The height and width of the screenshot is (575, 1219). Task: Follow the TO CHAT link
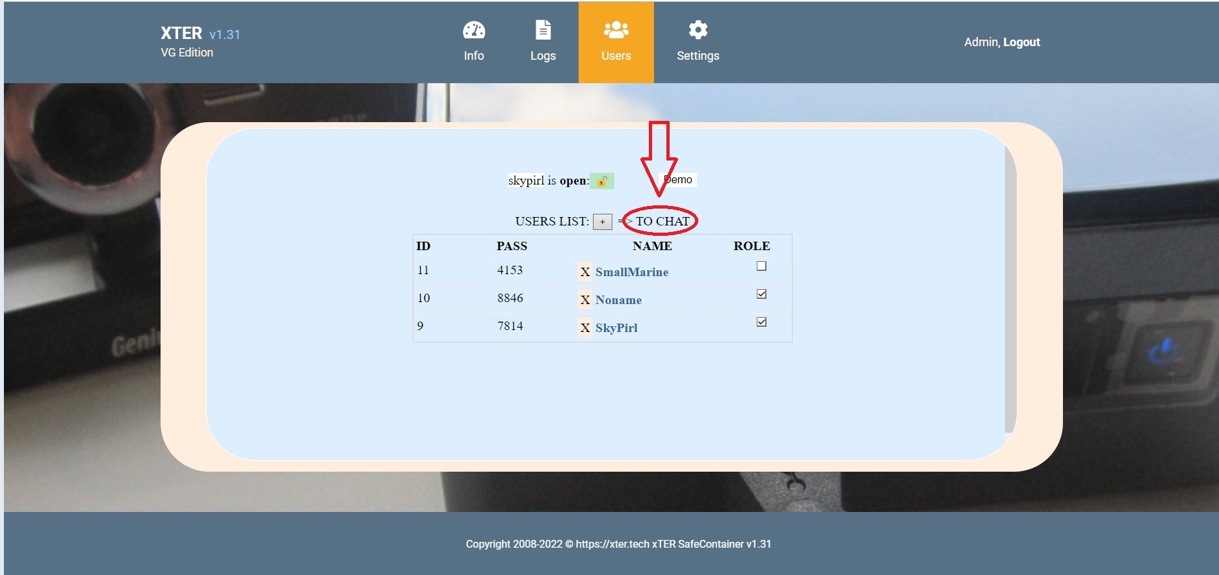click(x=662, y=222)
